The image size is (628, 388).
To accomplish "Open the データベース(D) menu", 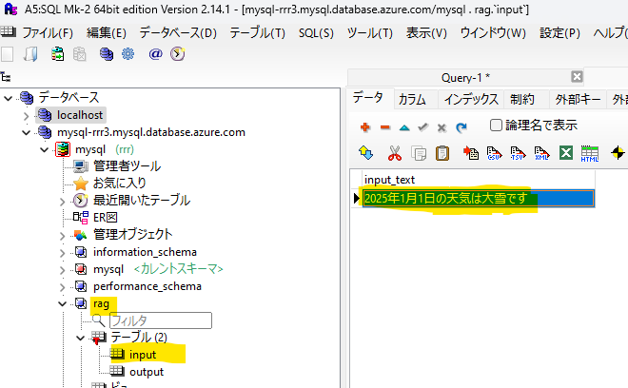I will tap(178, 33).
